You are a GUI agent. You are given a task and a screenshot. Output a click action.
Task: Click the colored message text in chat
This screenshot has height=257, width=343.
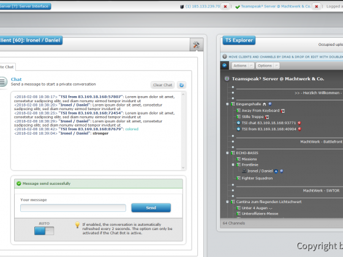click(x=132, y=129)
